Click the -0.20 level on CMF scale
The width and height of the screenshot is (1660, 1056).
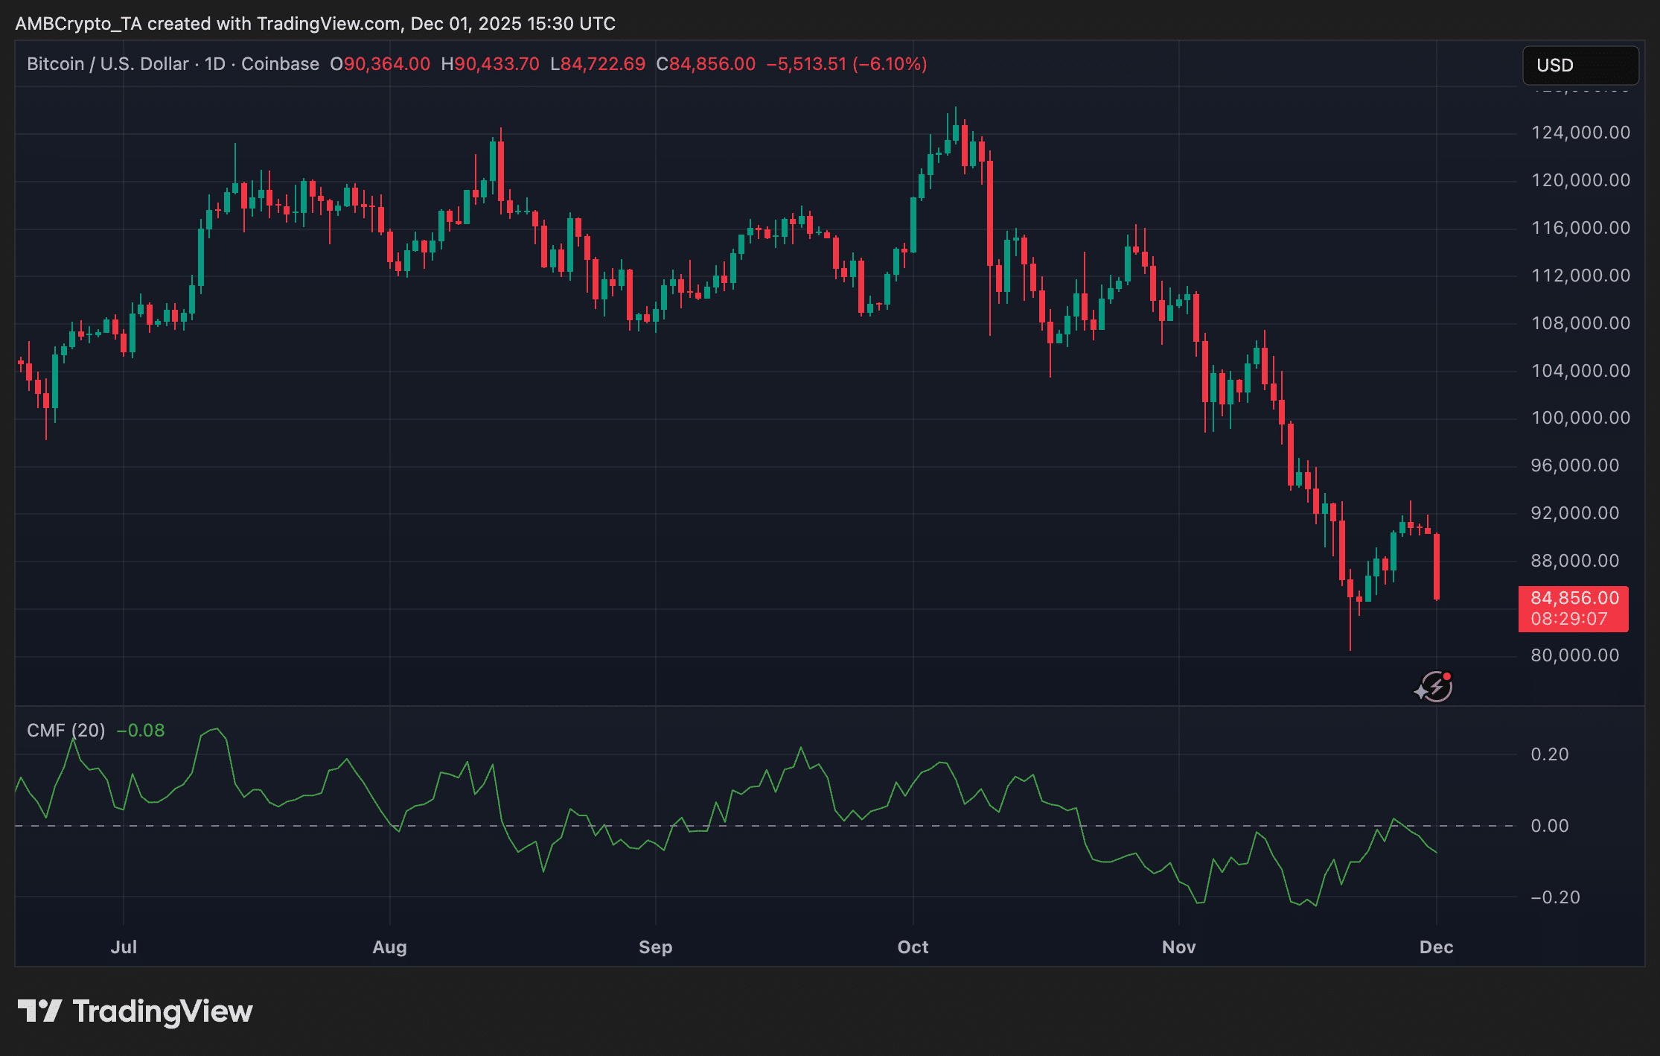click(x=1554, y=897)
